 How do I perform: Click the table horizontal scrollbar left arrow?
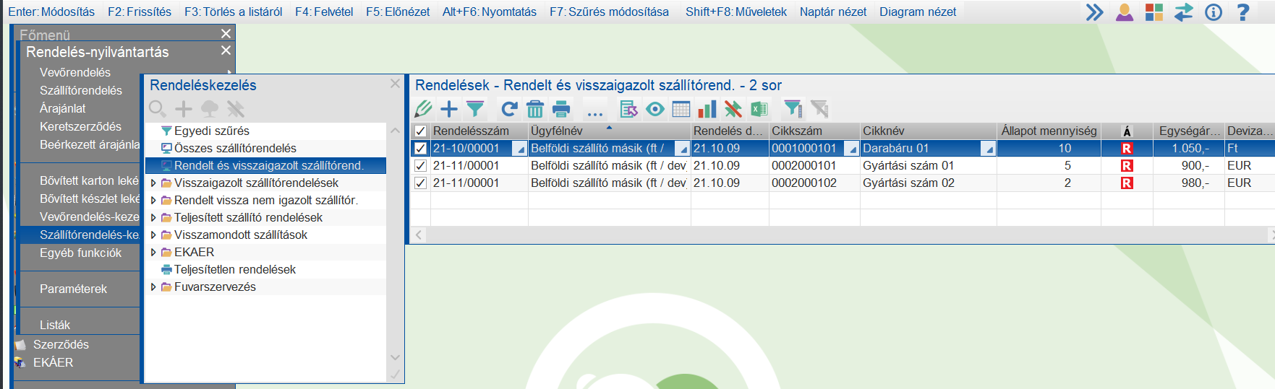coord(419,235)
